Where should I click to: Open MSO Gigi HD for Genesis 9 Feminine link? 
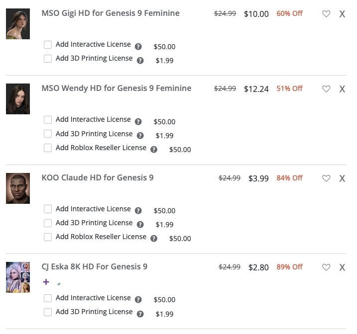point(111,13)
